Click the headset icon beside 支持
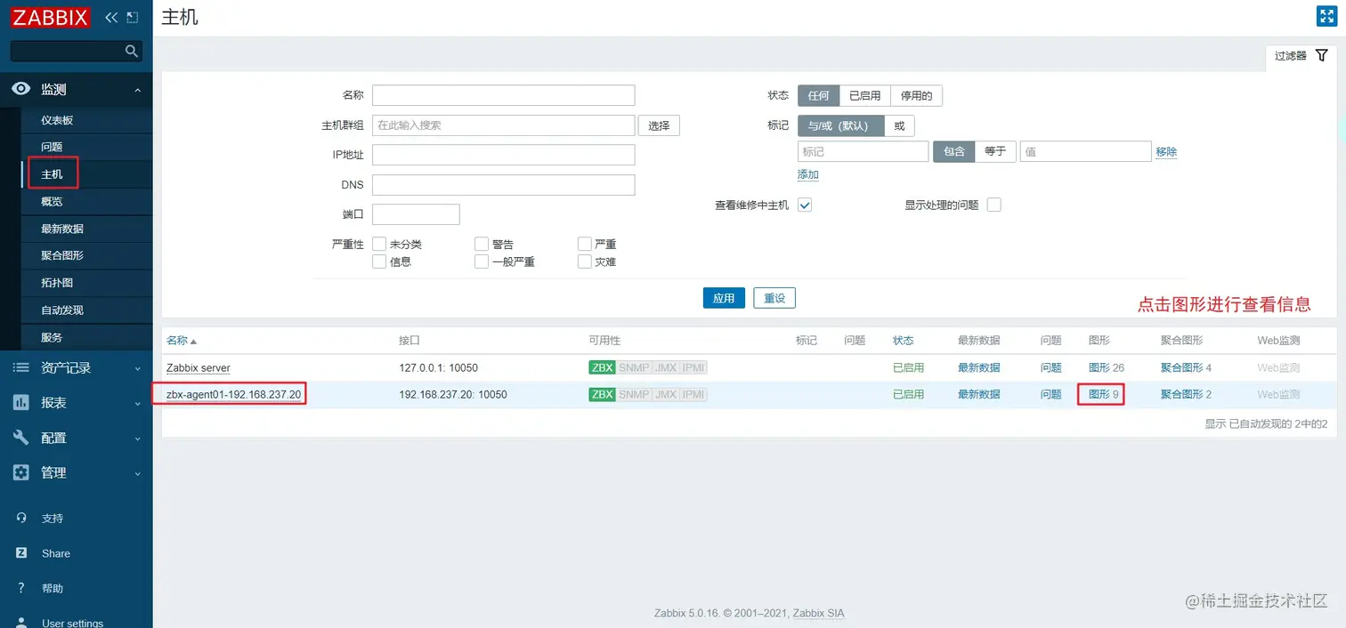 pyautogui.click(x=21, y=518)
